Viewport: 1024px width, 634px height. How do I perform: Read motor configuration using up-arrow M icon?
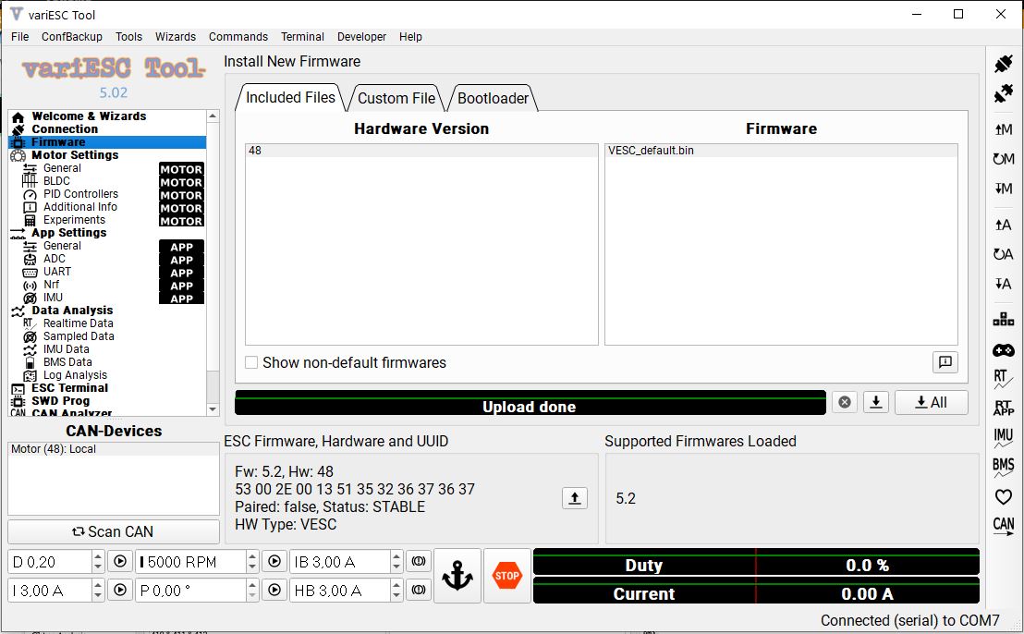pos(1003,129)
